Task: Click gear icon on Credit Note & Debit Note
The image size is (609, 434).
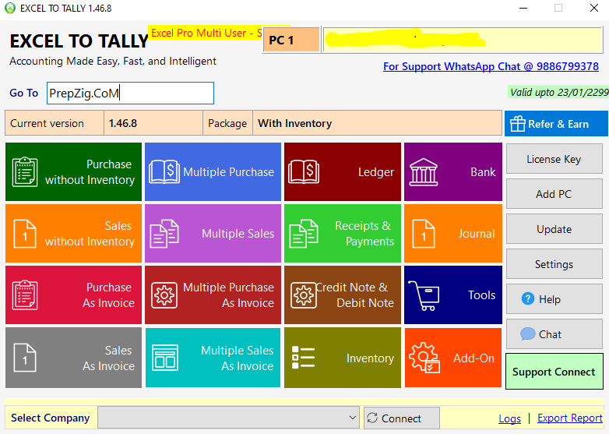Action: (304, 295)
